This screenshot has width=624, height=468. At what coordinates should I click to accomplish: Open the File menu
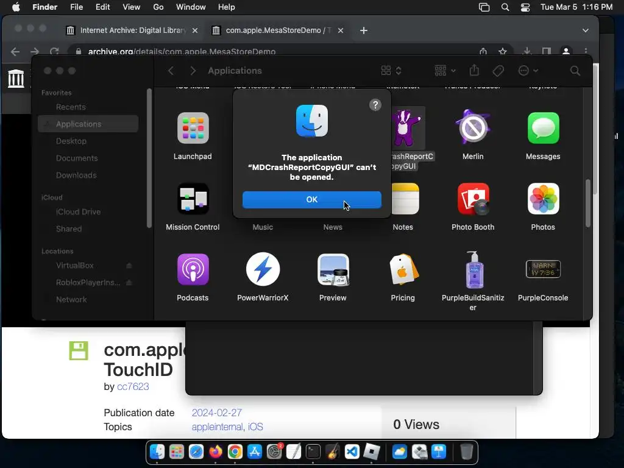(x=76, y=7)
